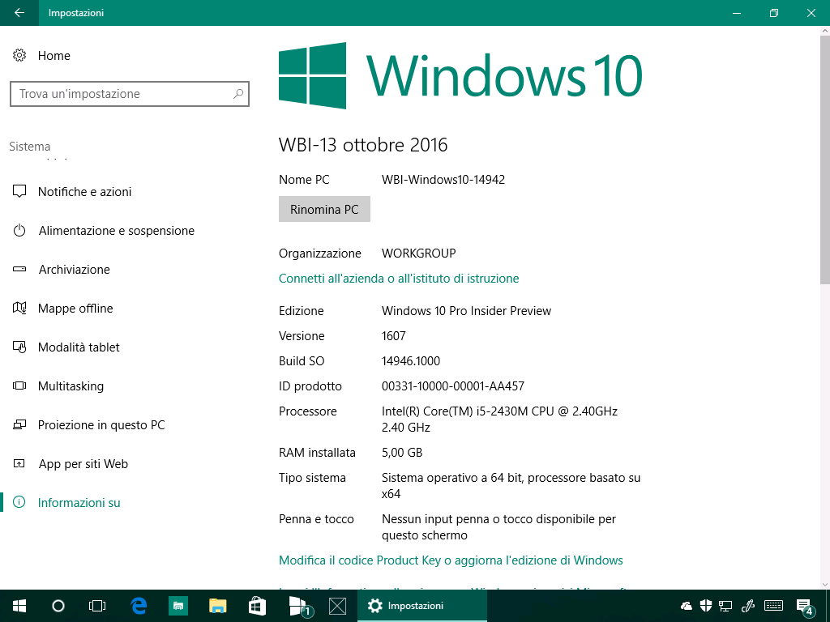Open File Explorer from taskbar

click(x=217, y=606)
